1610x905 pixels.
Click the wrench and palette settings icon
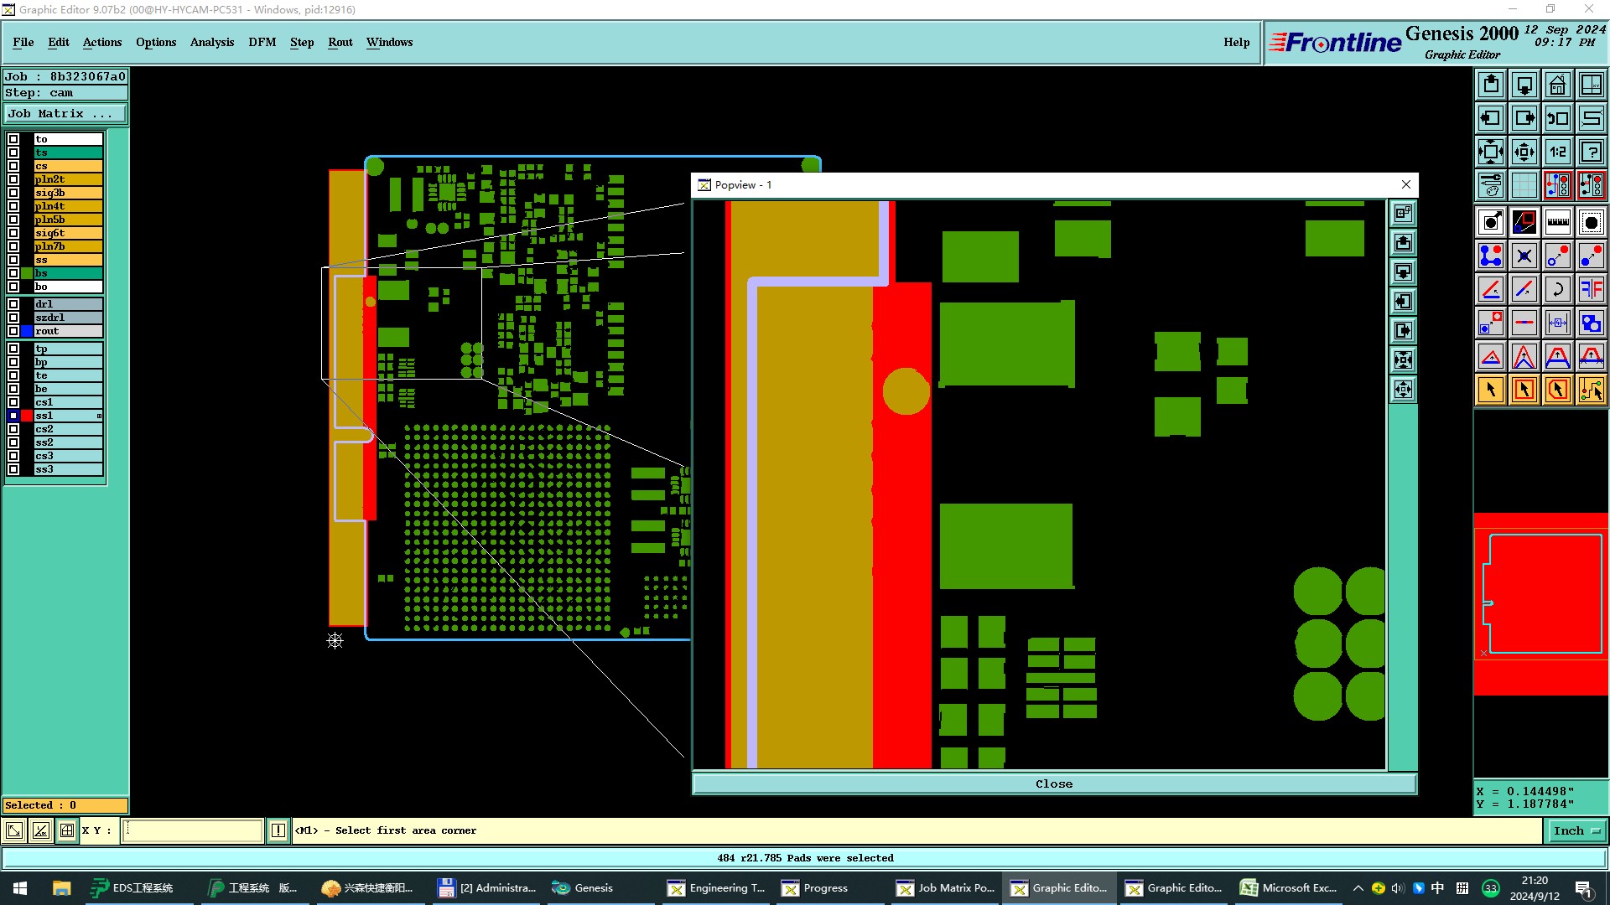[1491, 185]
